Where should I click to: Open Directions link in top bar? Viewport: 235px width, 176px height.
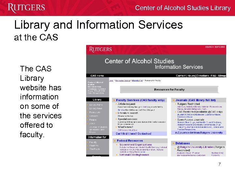tap(203, 76)
